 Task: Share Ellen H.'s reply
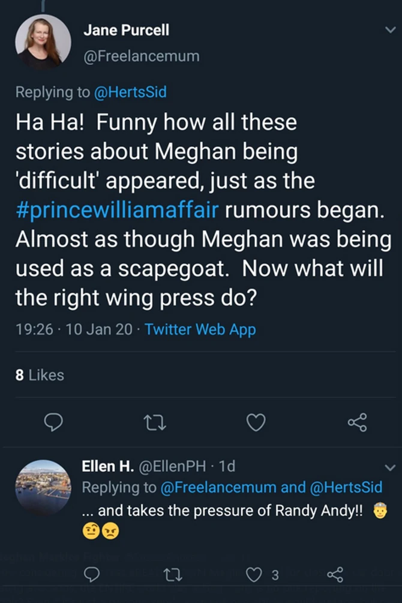coord(334,575)
